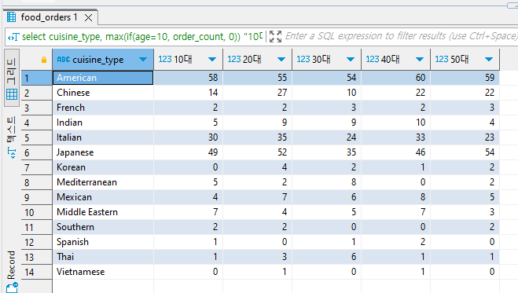Click the maximize filter panel icon
The width and height of the screenshot is (518, 293).
click(x=275, y=36)
